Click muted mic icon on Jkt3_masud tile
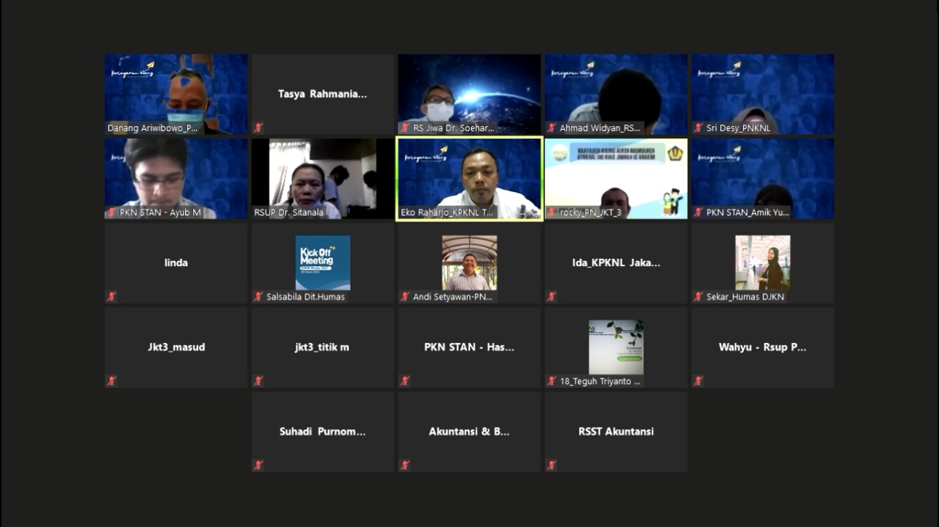The height and width of the screenshot is (527, 939). pyautogui.click(x=112, y=381)
